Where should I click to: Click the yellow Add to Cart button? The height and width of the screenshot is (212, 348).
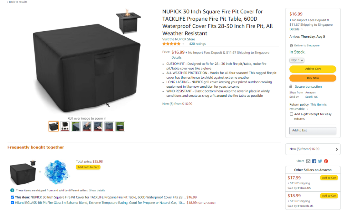(x=313, y=69)
